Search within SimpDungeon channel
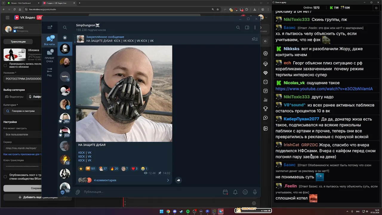This screenshot has height=215, width=382. point(238,27)
